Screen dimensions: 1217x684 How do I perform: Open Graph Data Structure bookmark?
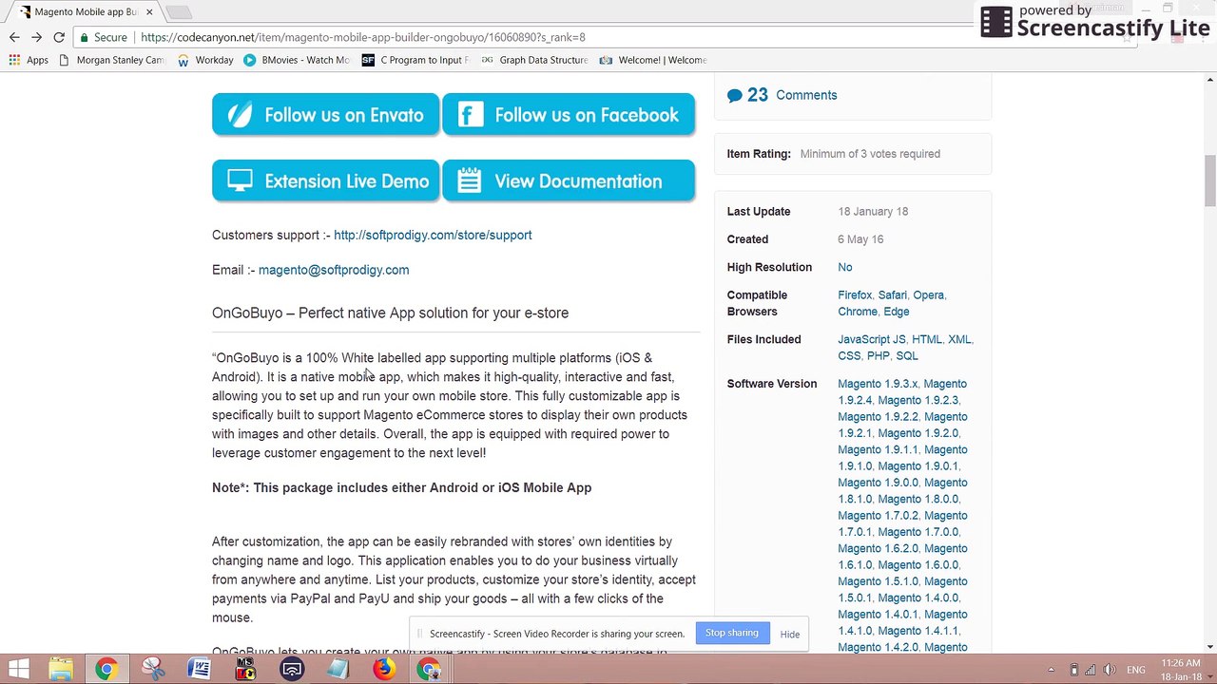(534, 60)
